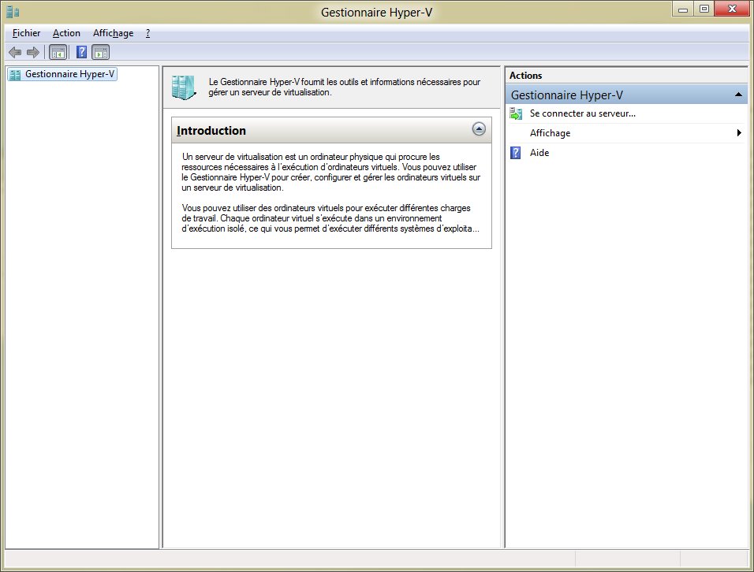Click the Aide text in the Actions pane
The width and height of the screenshot is (754, 572).
(539, 153)
